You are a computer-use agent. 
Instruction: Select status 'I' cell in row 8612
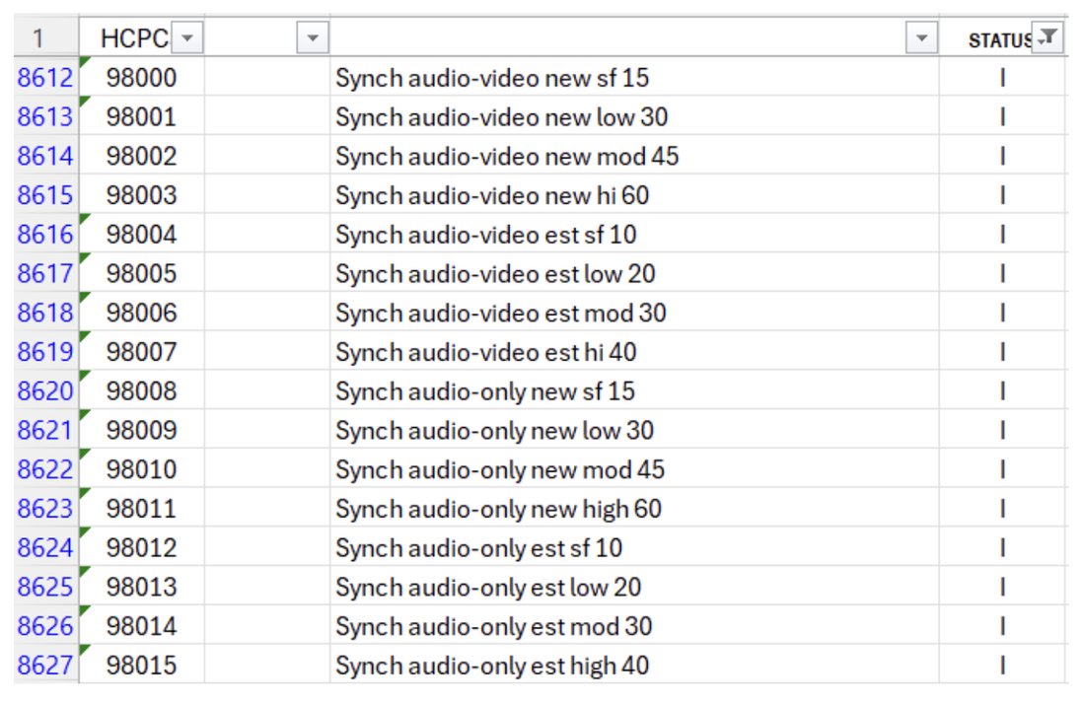[1002, 78]
